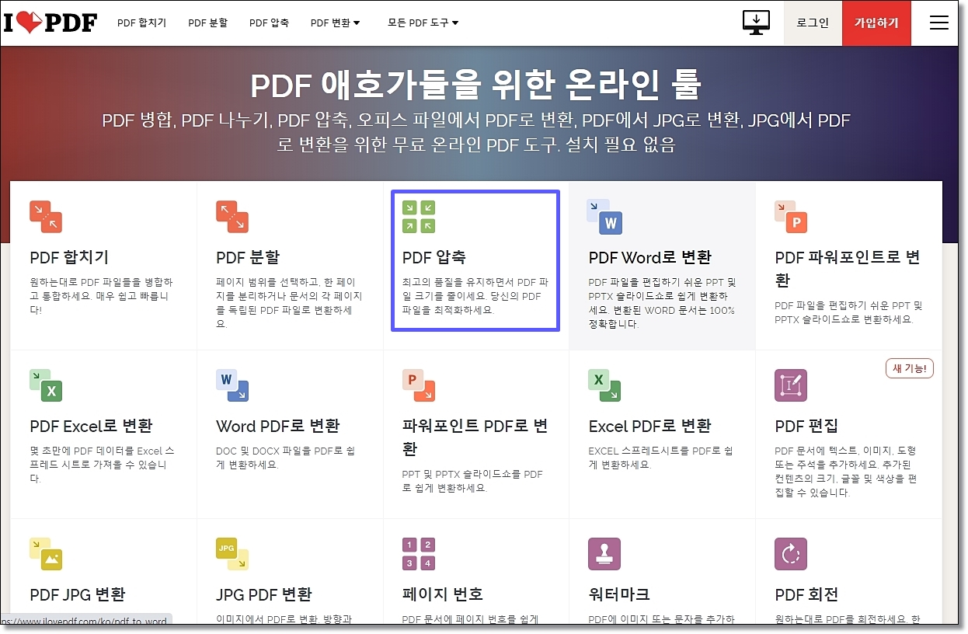
Task: Click the 파워포인트 PDF로 변환 title
Action: [x=475, y=437]
